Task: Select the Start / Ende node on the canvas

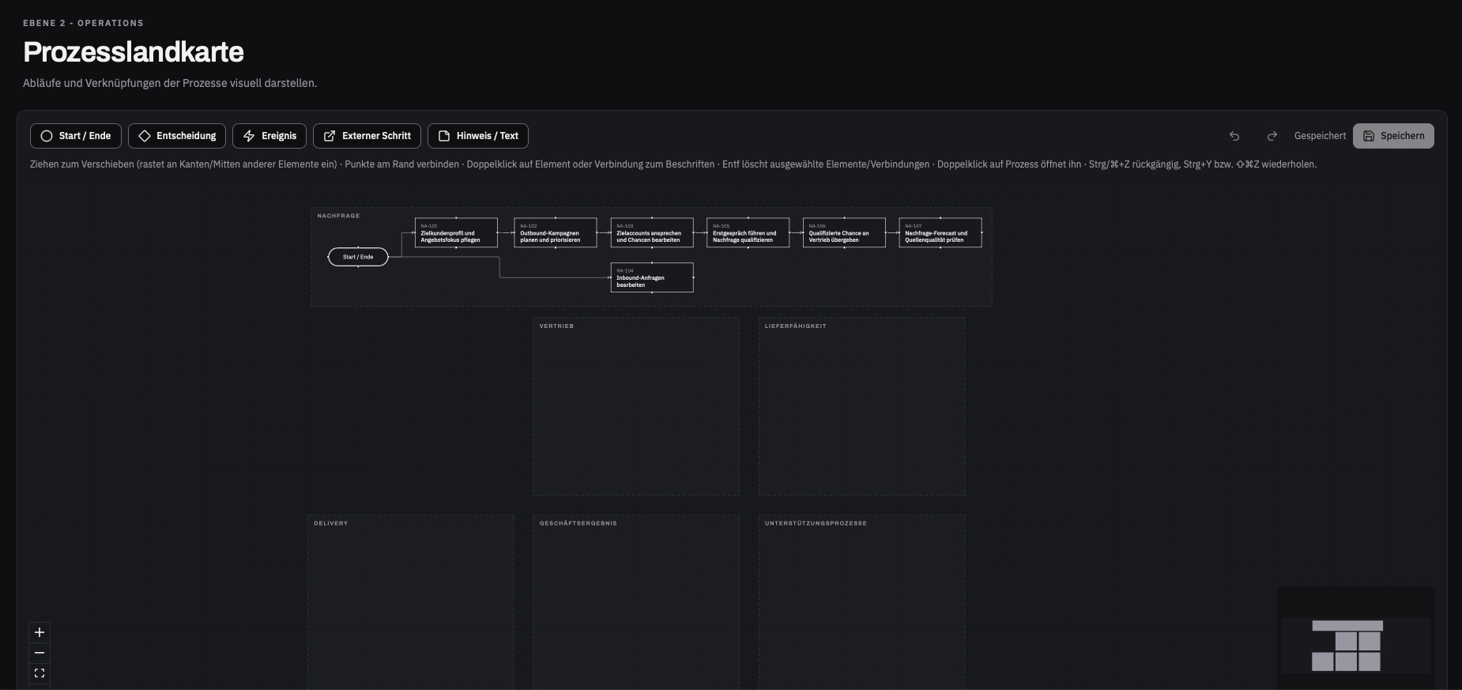Action: 358,257
